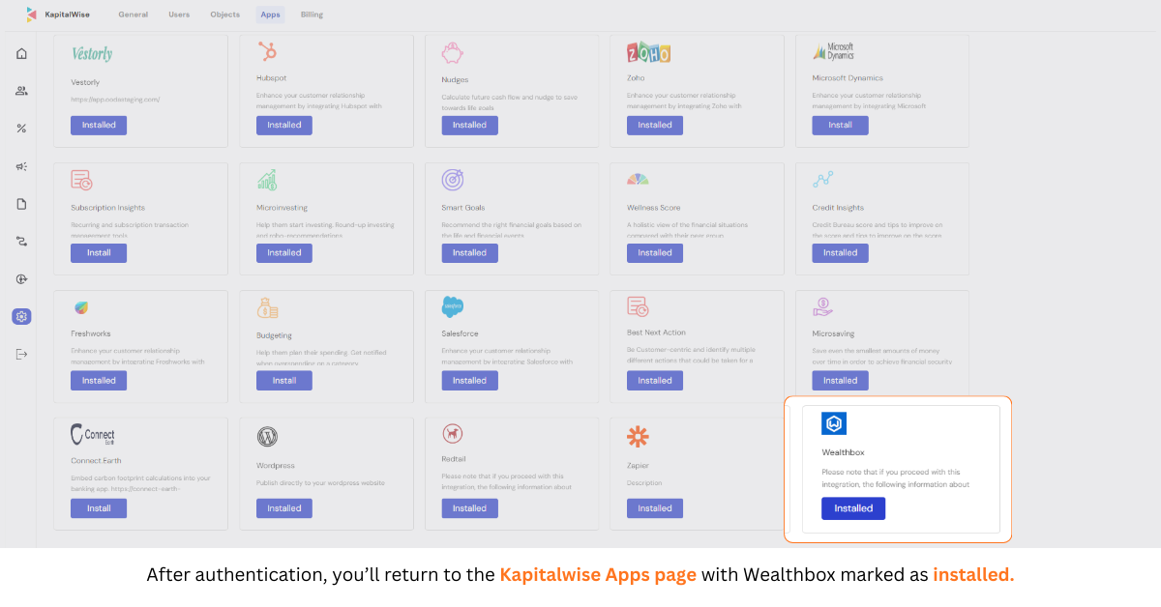The image size is (1161, 607).
Task: Open the percent icon in sidebar
Action: coord(21,129)
